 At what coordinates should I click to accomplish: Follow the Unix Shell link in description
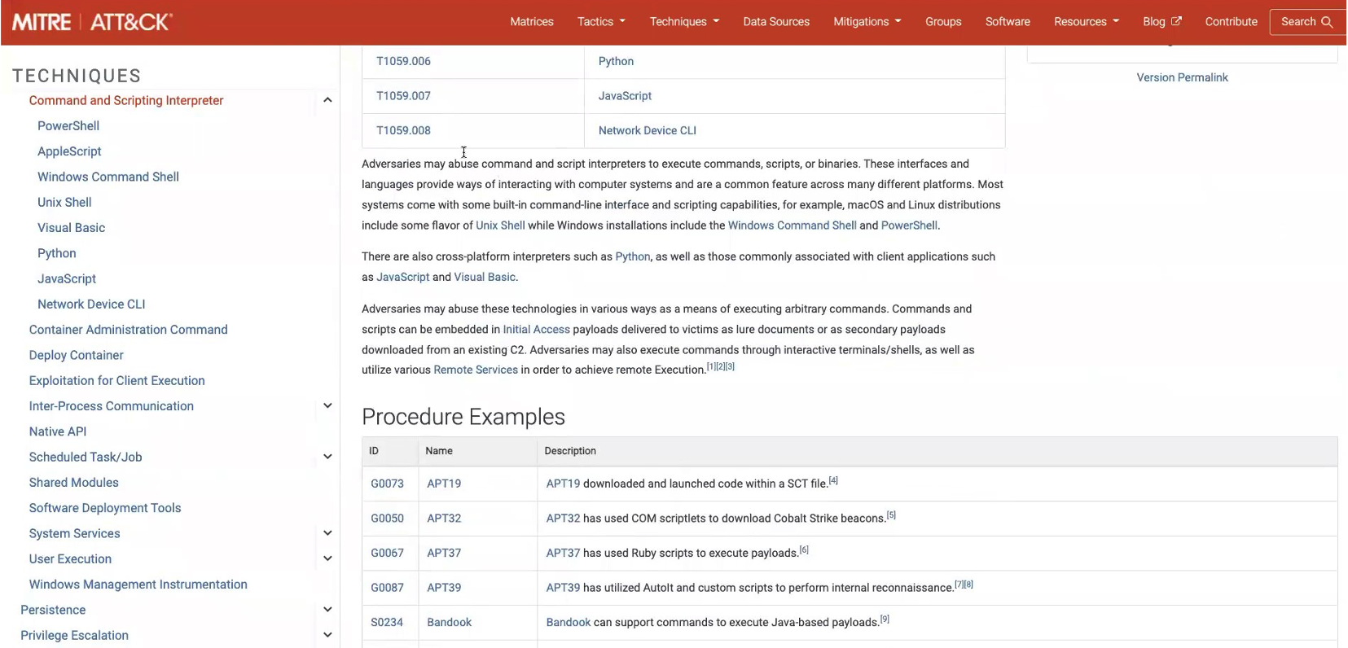tap(500, 225)
